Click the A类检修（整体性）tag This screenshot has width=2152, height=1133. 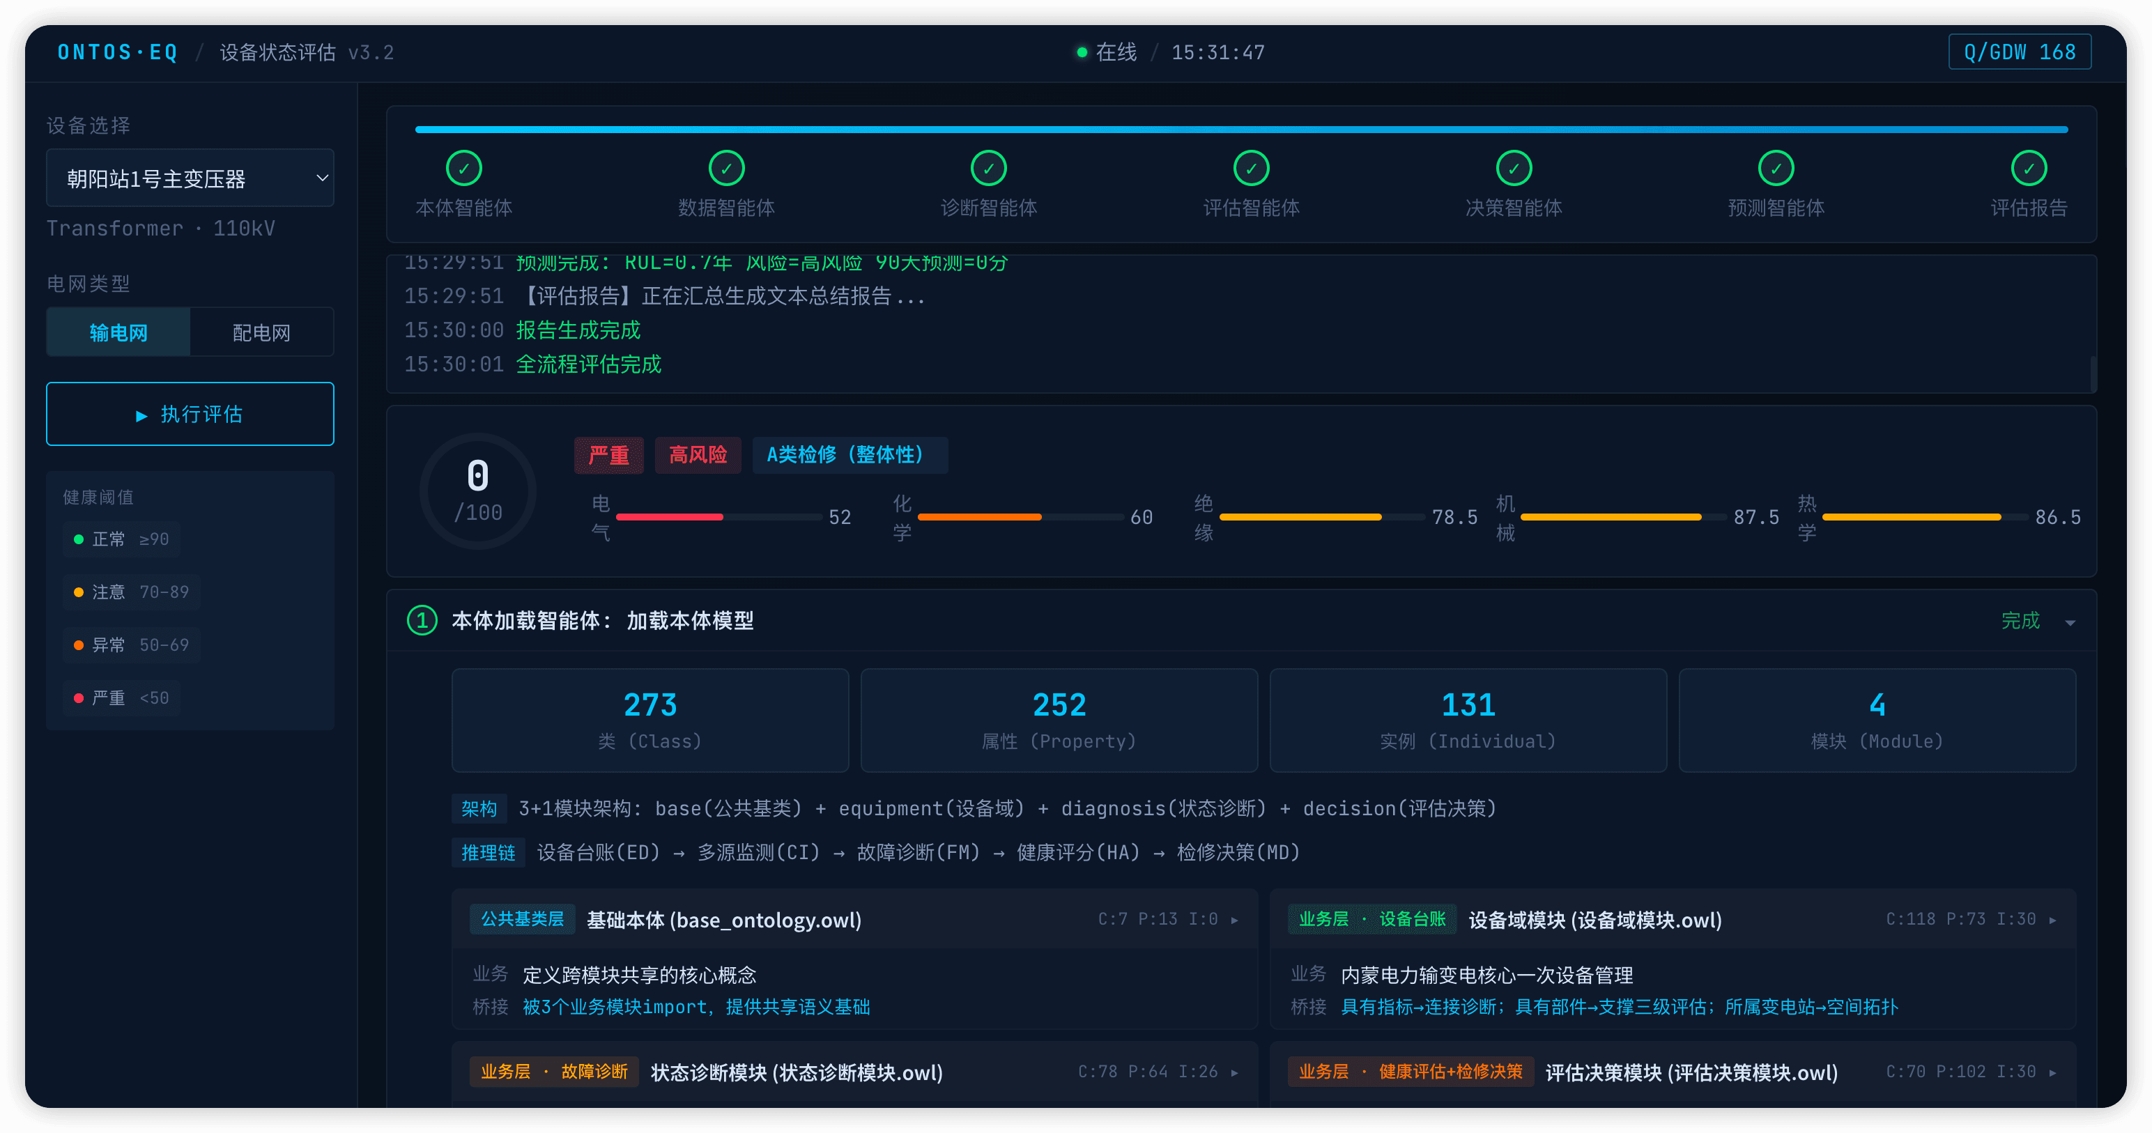tap(850, 456)
